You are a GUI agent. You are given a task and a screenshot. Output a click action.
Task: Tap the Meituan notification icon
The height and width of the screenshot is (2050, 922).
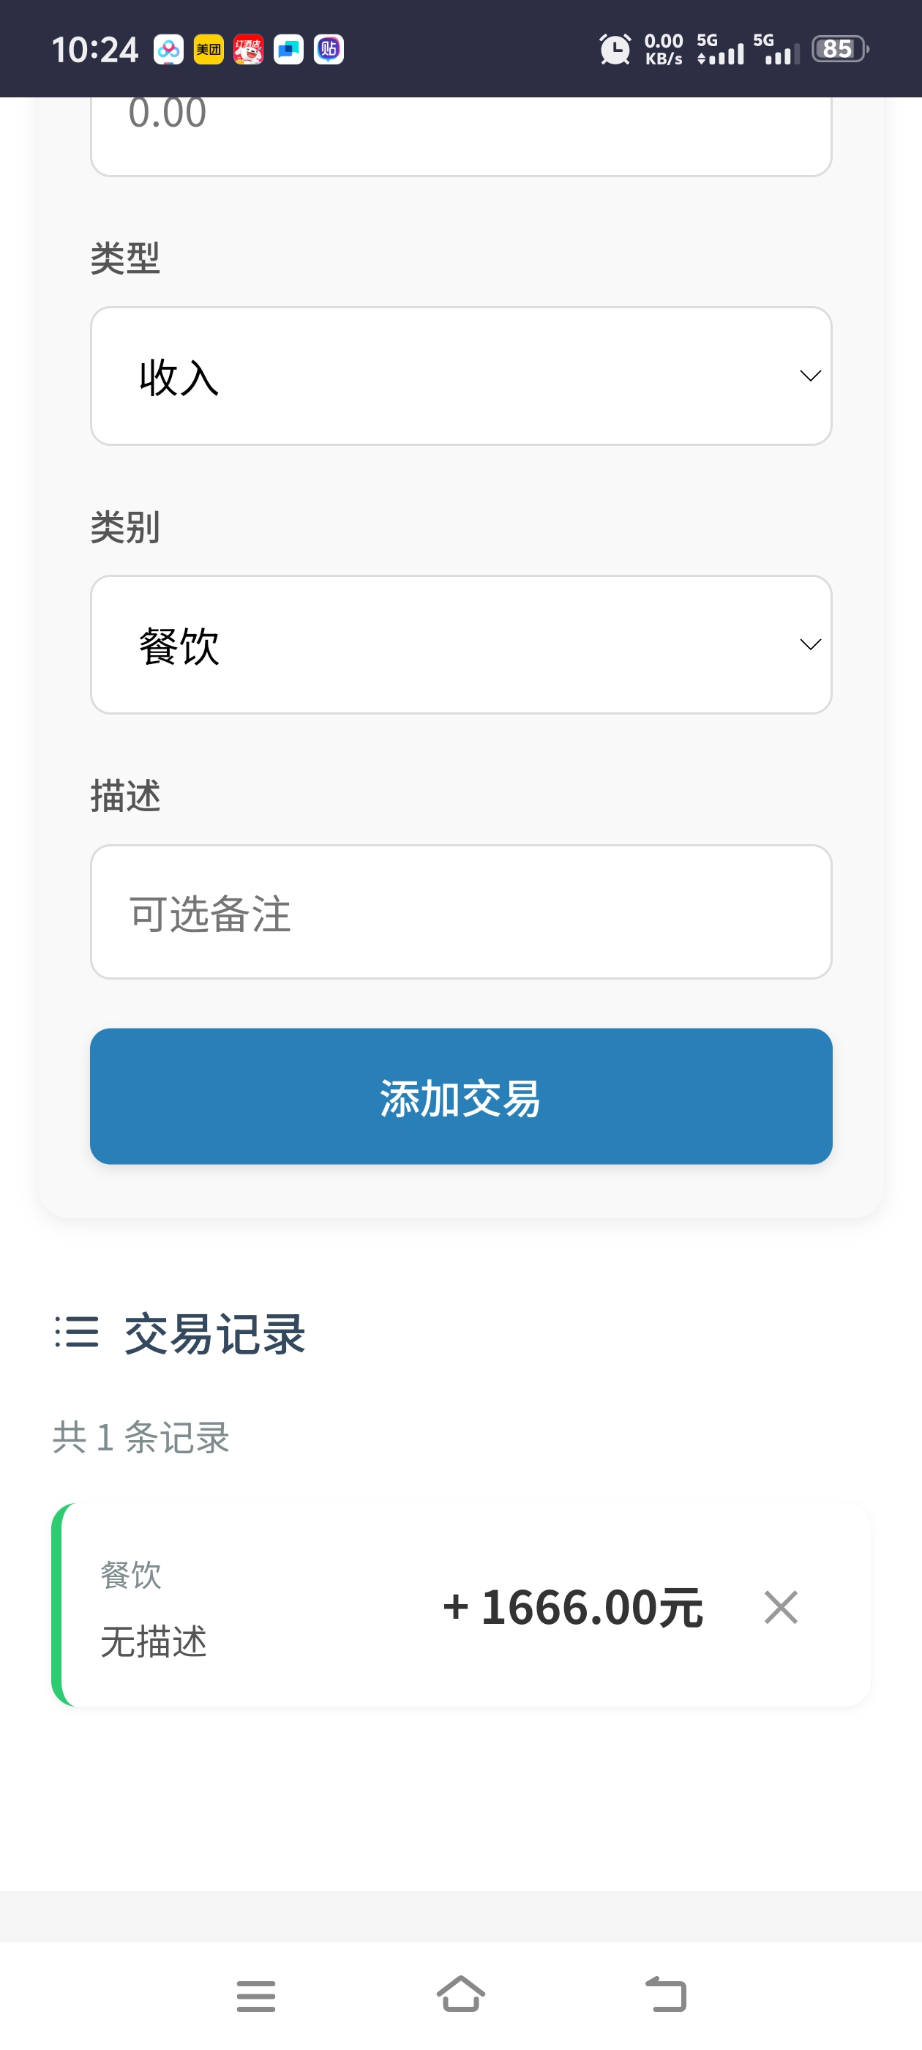coord(209,49)
